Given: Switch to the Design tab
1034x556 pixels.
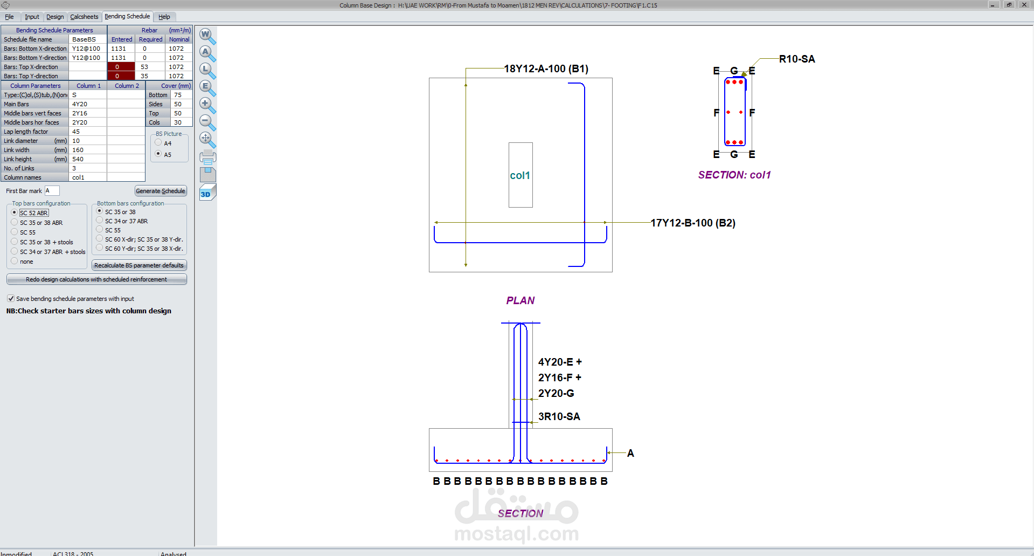Looking at the screenshot, I should pos(55,17).
